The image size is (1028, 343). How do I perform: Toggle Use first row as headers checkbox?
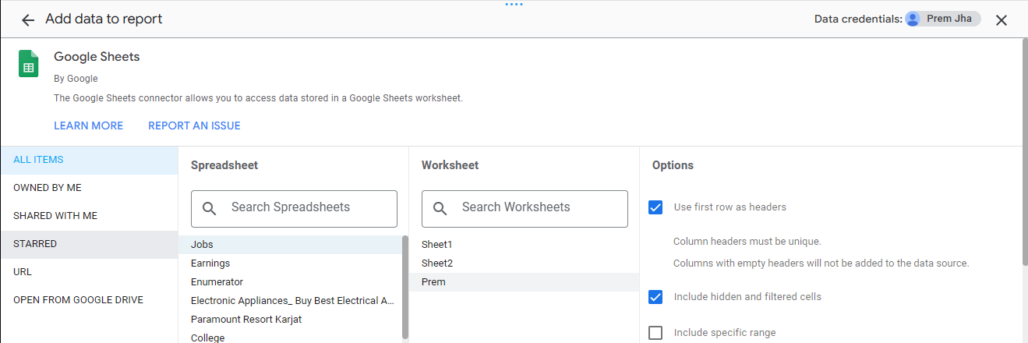tap(655, 207)
